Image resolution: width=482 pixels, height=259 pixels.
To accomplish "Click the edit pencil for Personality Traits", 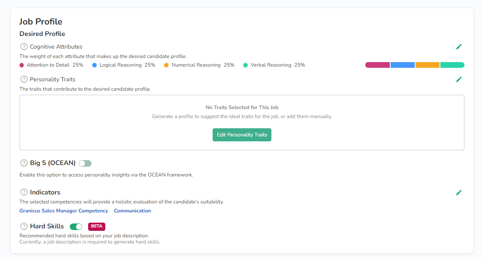I will [x=459, y=80].
